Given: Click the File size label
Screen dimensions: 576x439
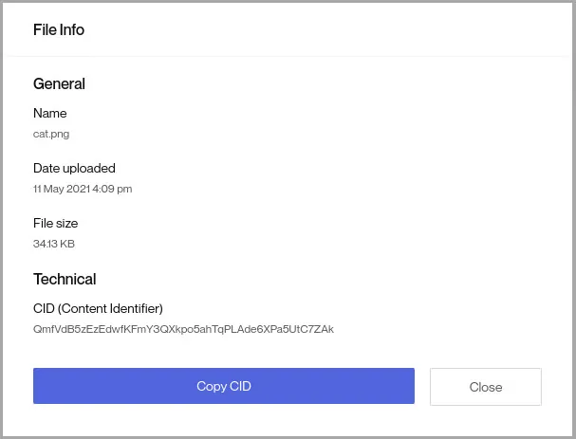Looking at the screenshot, I should click(x=55, y=224).
